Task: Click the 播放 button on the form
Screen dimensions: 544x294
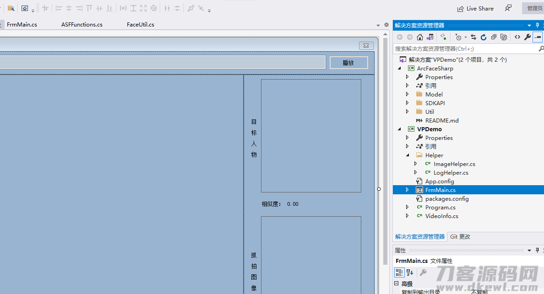Action: (x=348, y=63)
